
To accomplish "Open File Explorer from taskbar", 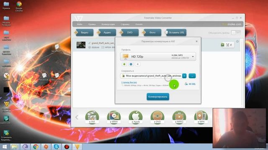I will point(14,147).
